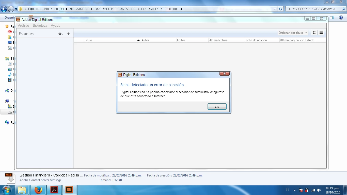Click the Fecha de modificación value
This screenshot has height=195, width=347.
coord(127,175)
